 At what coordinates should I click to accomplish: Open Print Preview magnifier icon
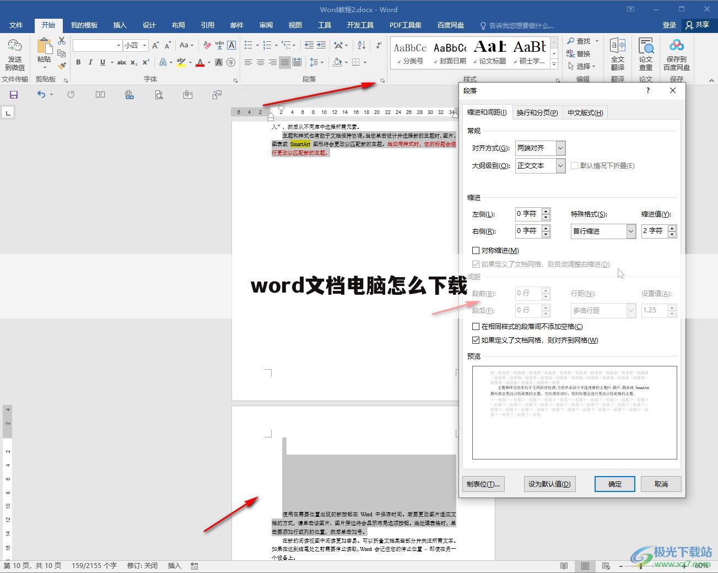coord(159,95)
